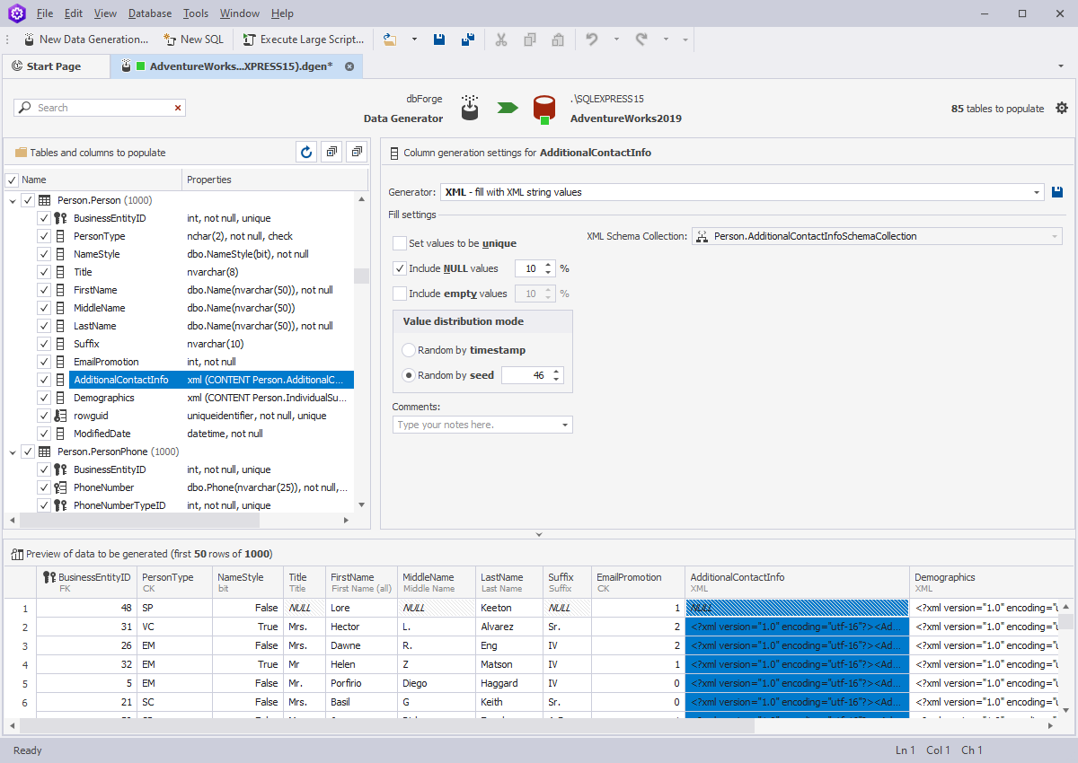The height and width of the screenshot is (763, 1078).
Task: Start a New SQL document
Action: point(193,39)
